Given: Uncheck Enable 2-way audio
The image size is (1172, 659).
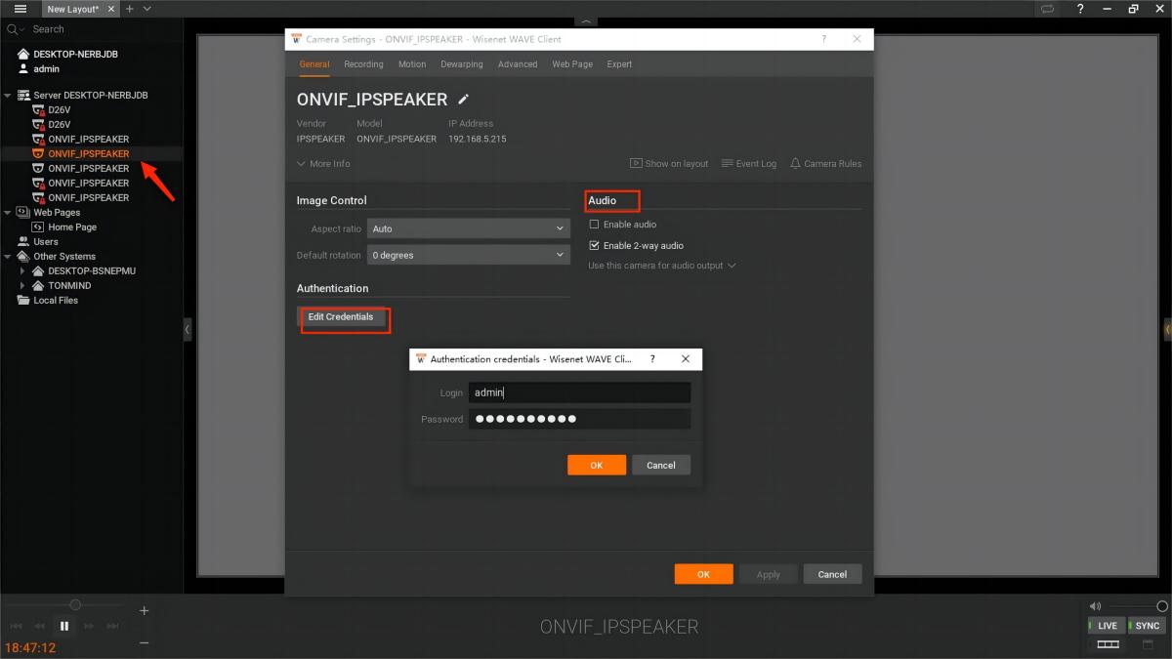Looking at the screenshot, I should 594,246.
